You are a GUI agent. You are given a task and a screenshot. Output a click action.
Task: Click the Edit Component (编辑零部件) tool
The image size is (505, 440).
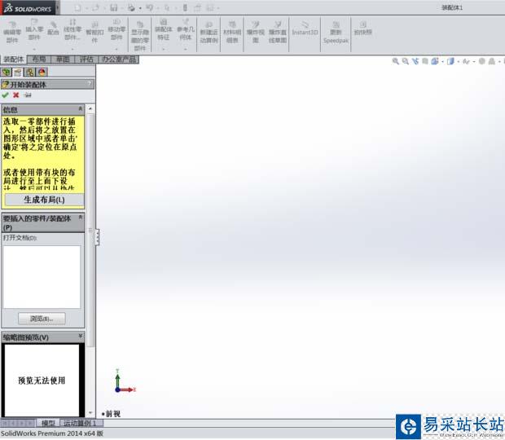point(12,33)
